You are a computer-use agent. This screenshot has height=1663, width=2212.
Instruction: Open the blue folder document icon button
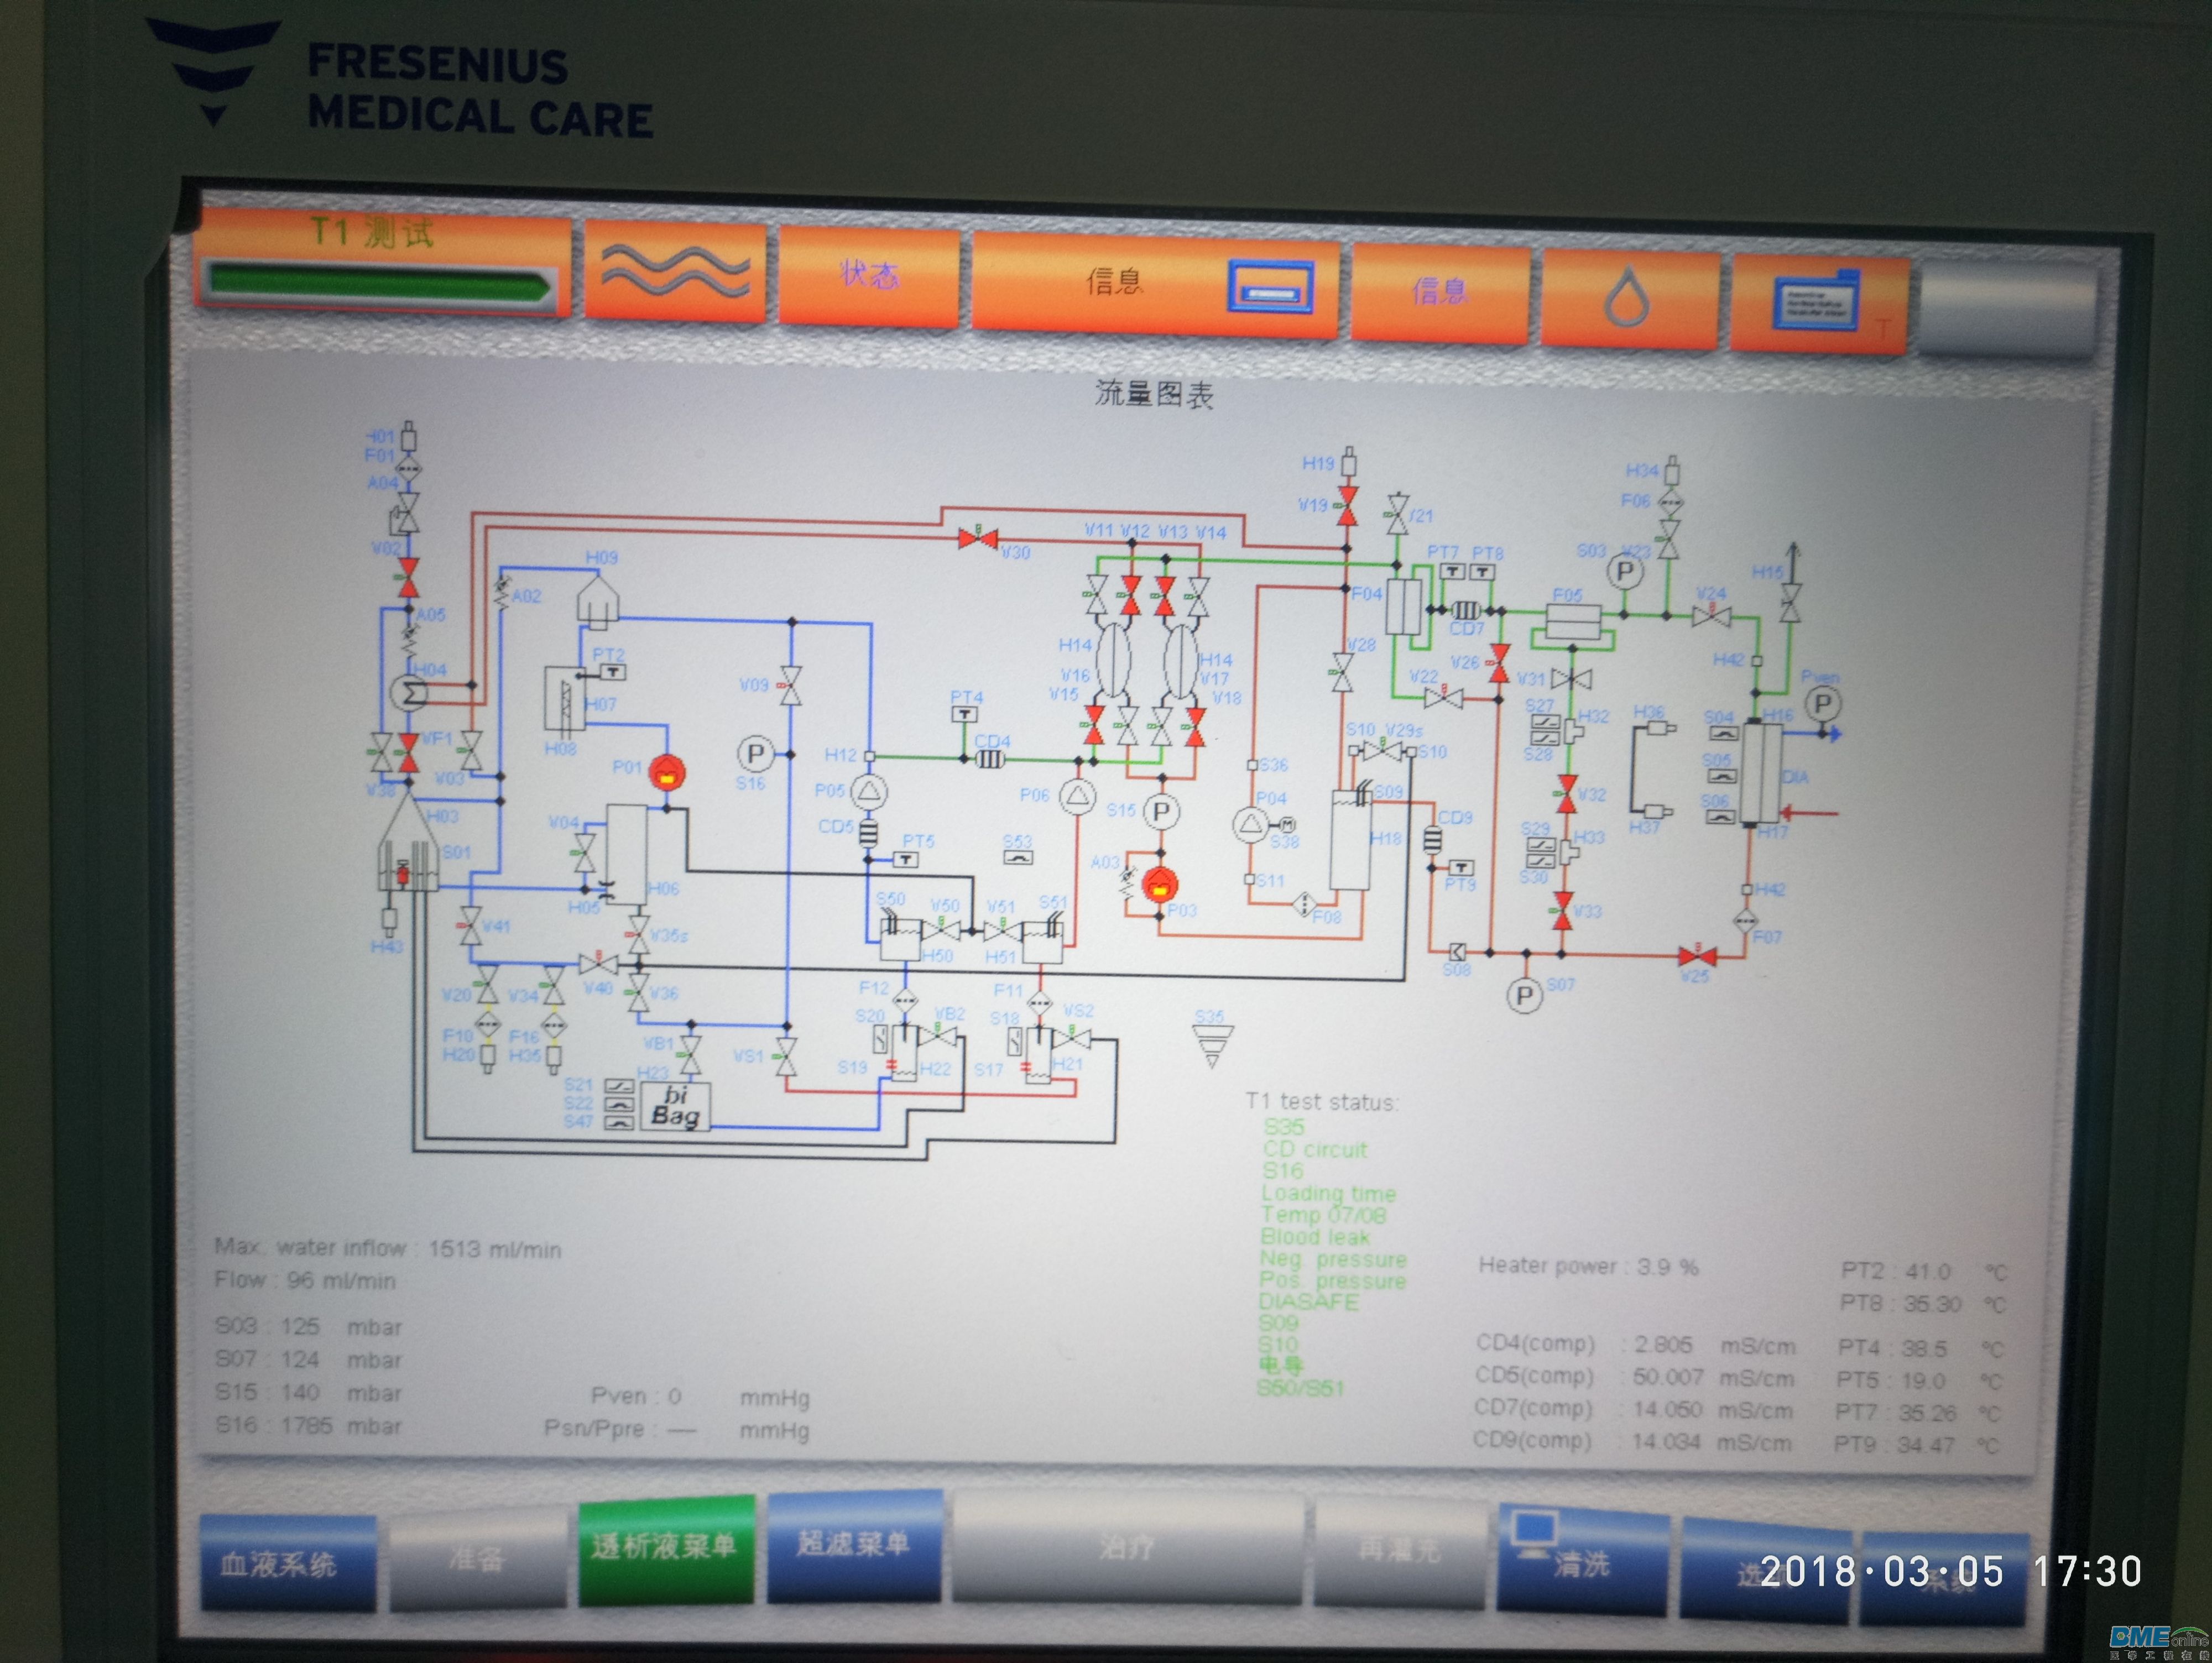1816,302
